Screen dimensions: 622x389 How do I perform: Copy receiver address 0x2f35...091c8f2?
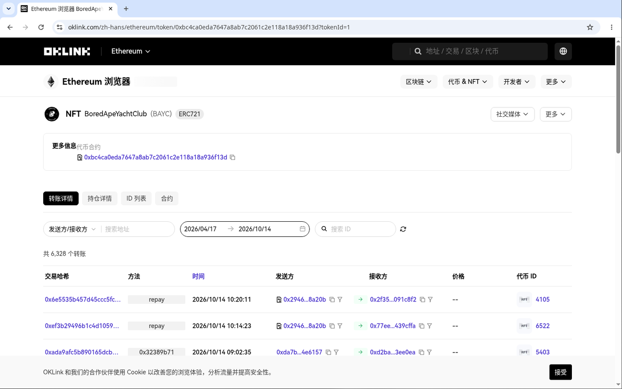pyautogui.click(x=422, y=300)
